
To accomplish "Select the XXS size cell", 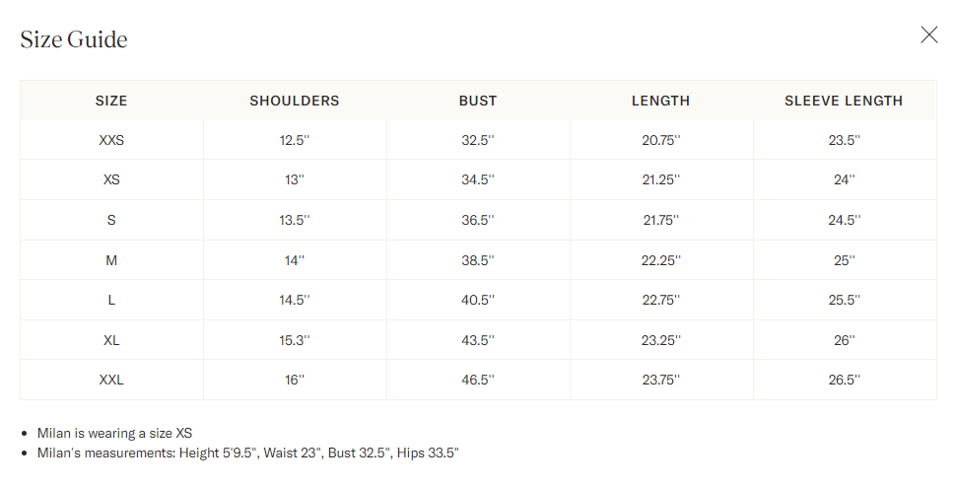I will point(111,140).
